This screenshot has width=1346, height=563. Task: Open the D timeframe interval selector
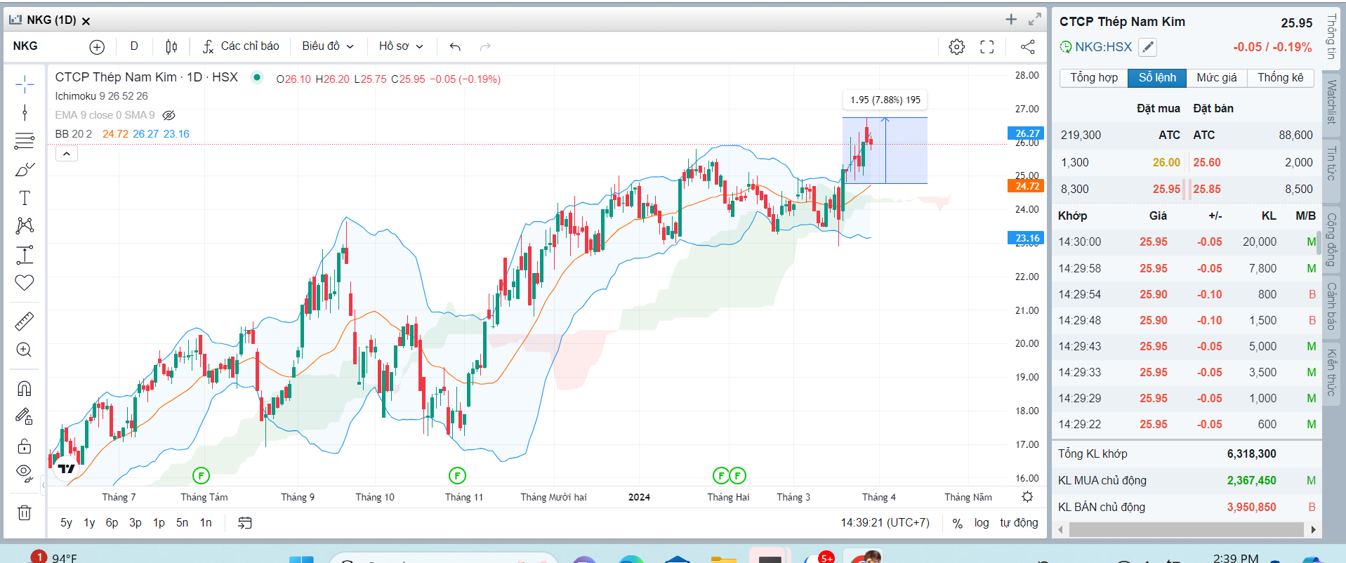(134, 46)
